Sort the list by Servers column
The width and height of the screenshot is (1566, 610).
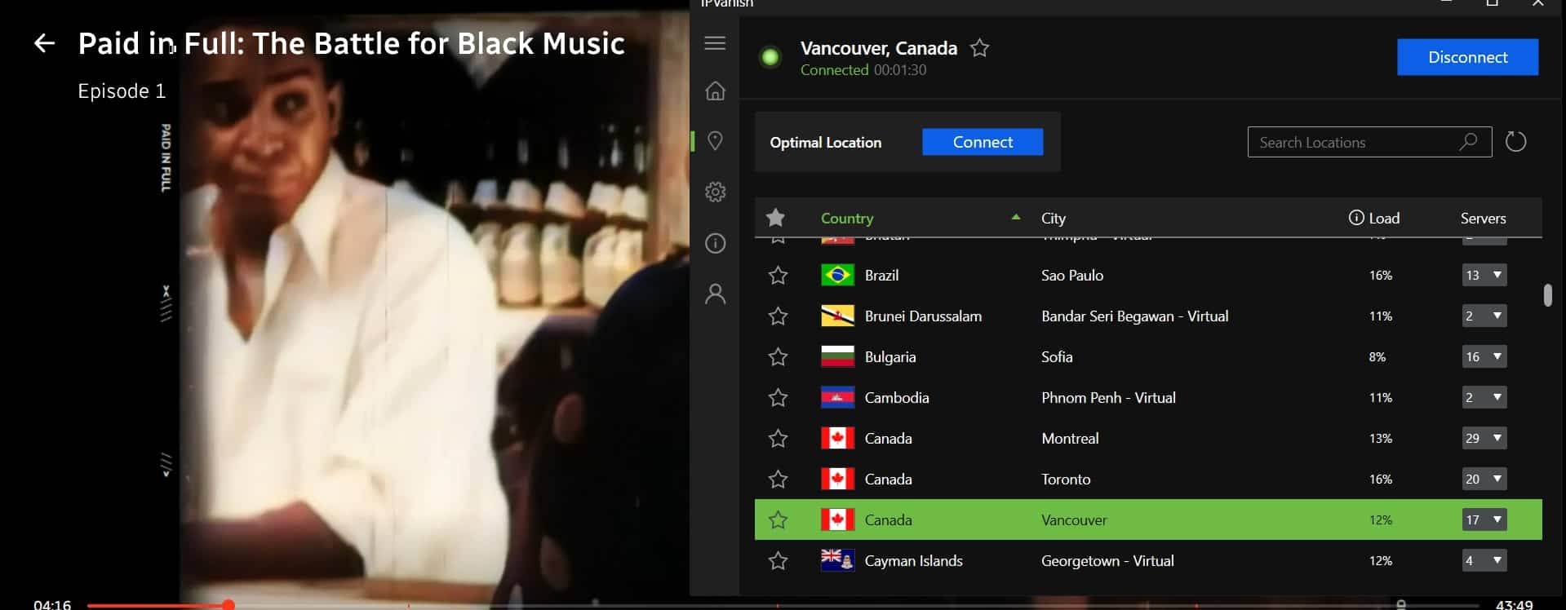tap(1483, 218)
